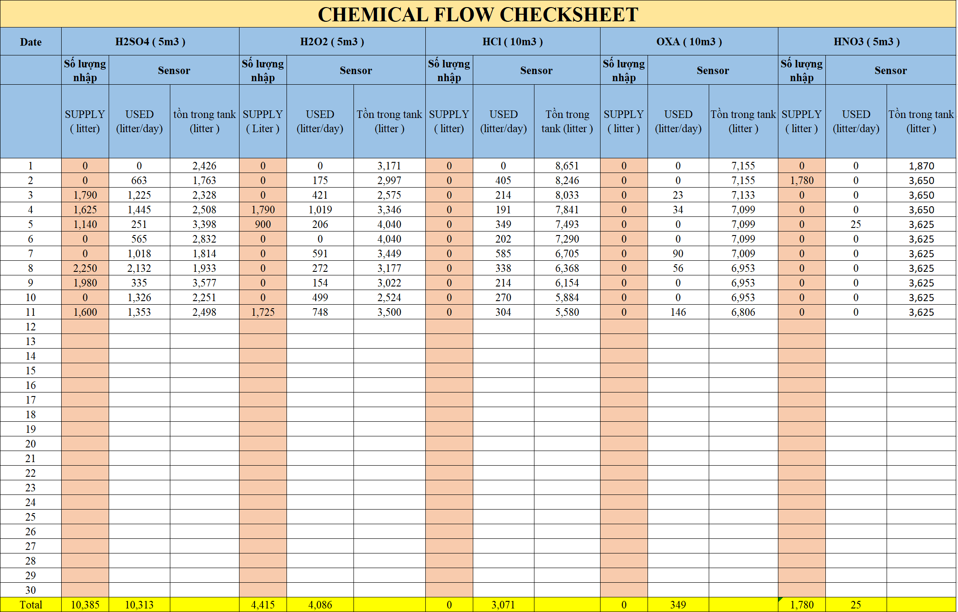
Task: Select date row number 30
Action: tap(31, 590)
